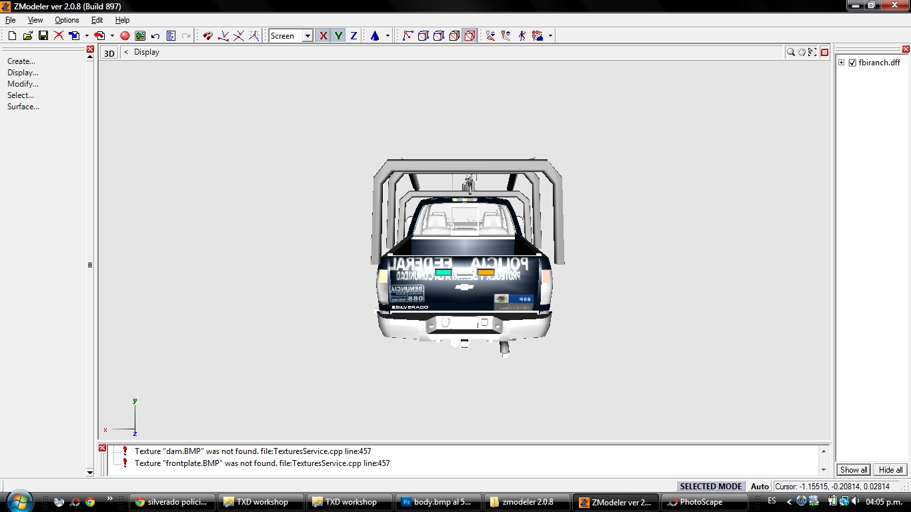Open the Screen axis dropdown
Viewport: 911px width, 512px height.
pos(307,36)
